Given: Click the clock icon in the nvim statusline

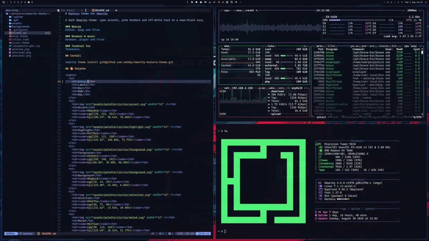Looking at the screenshot, I should point(200,234).
